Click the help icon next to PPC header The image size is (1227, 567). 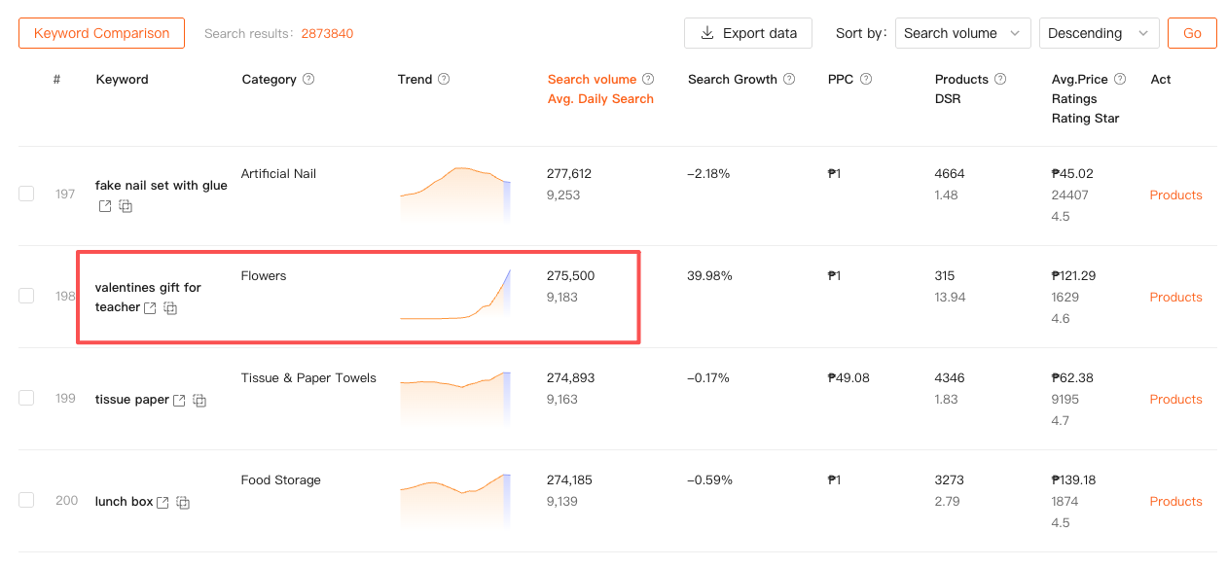click(866, 80)
